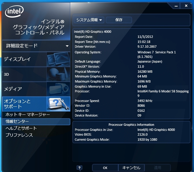The image size is (194, 172).
Task: Open プリファレンス submenu item
Action: (x=19, y=135)
